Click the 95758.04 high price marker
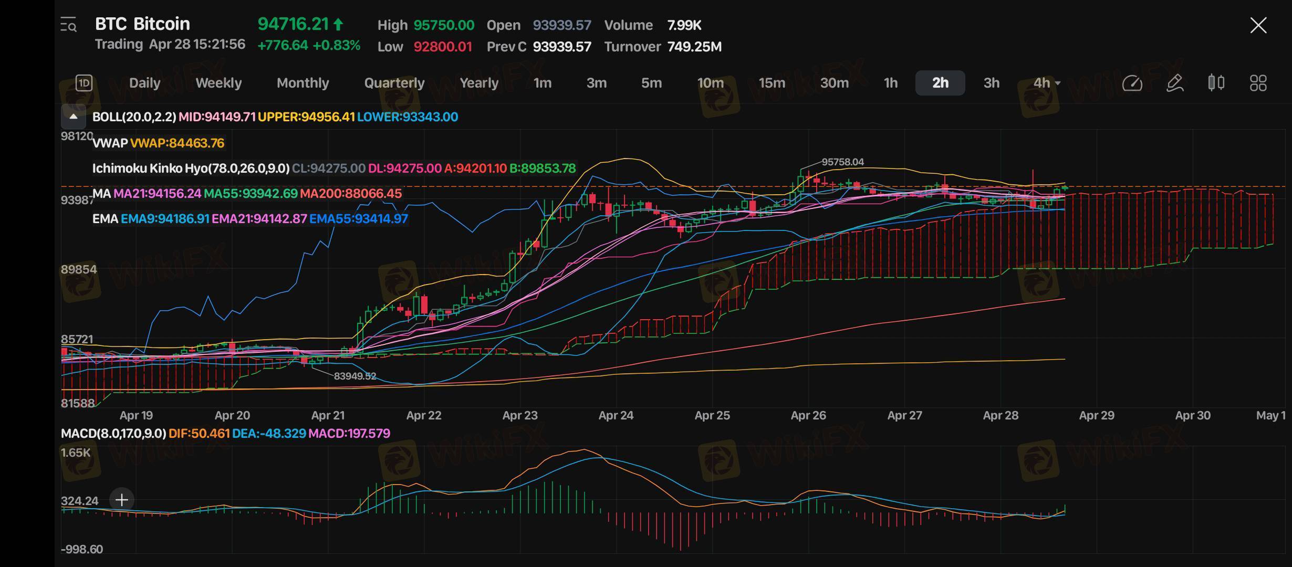Screen dimensions: 1292x567 [x=842, y=162]
